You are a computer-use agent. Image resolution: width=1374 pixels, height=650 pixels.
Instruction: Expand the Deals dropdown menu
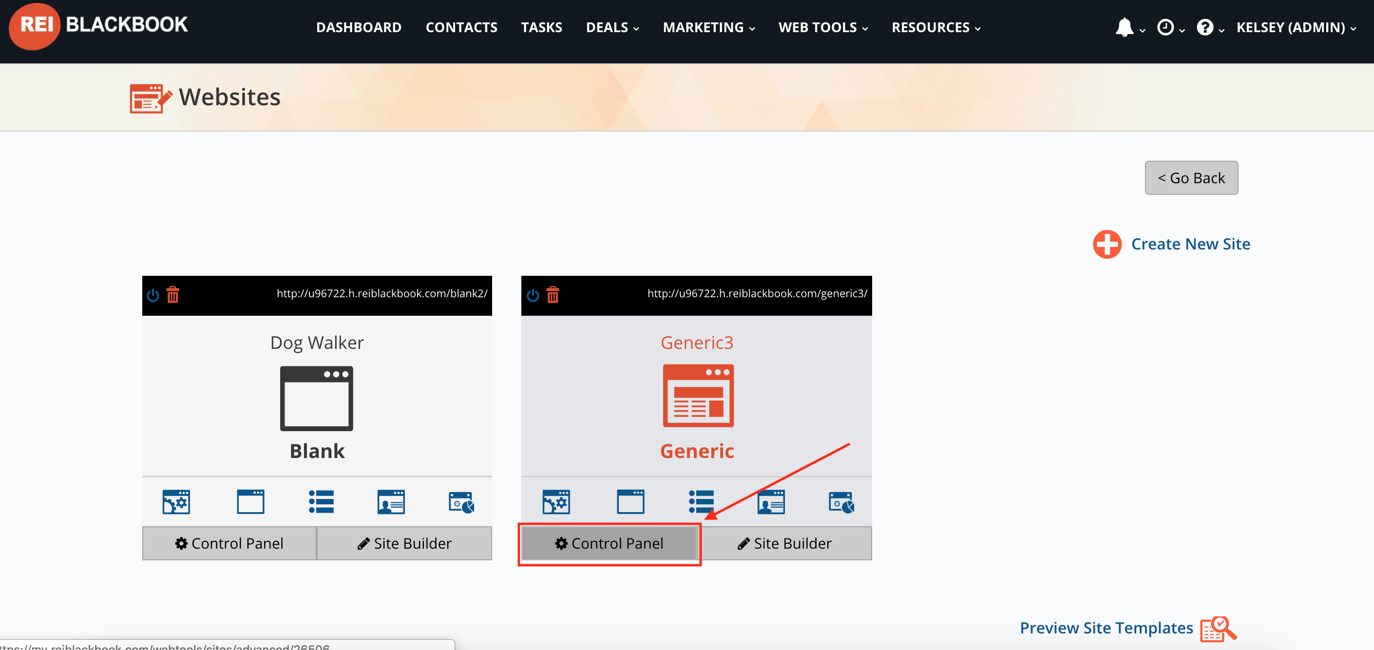click(x=612, y=27)
